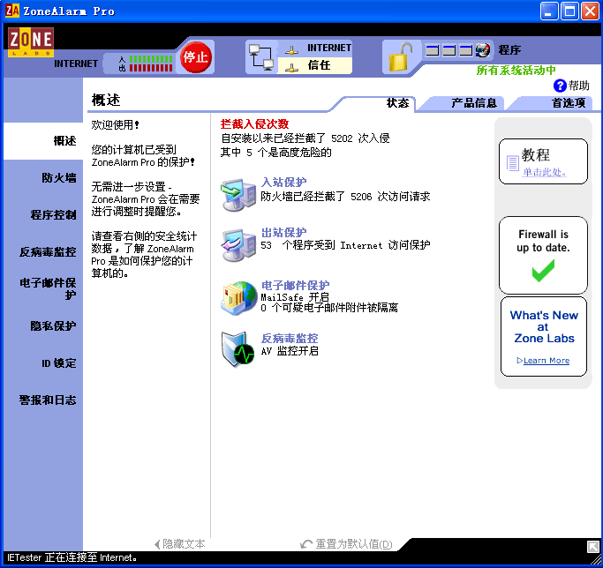The width and height of the screenshot is (603, 568).
Task: Open 隐私保护 in the sidebar
Action: coord(53,325)
